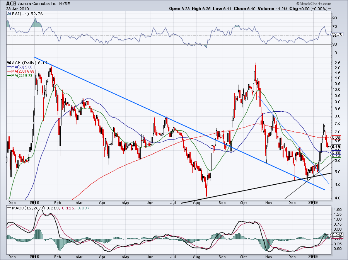Click the 0.75 level on the MACD axis

[x=338, y=224]
